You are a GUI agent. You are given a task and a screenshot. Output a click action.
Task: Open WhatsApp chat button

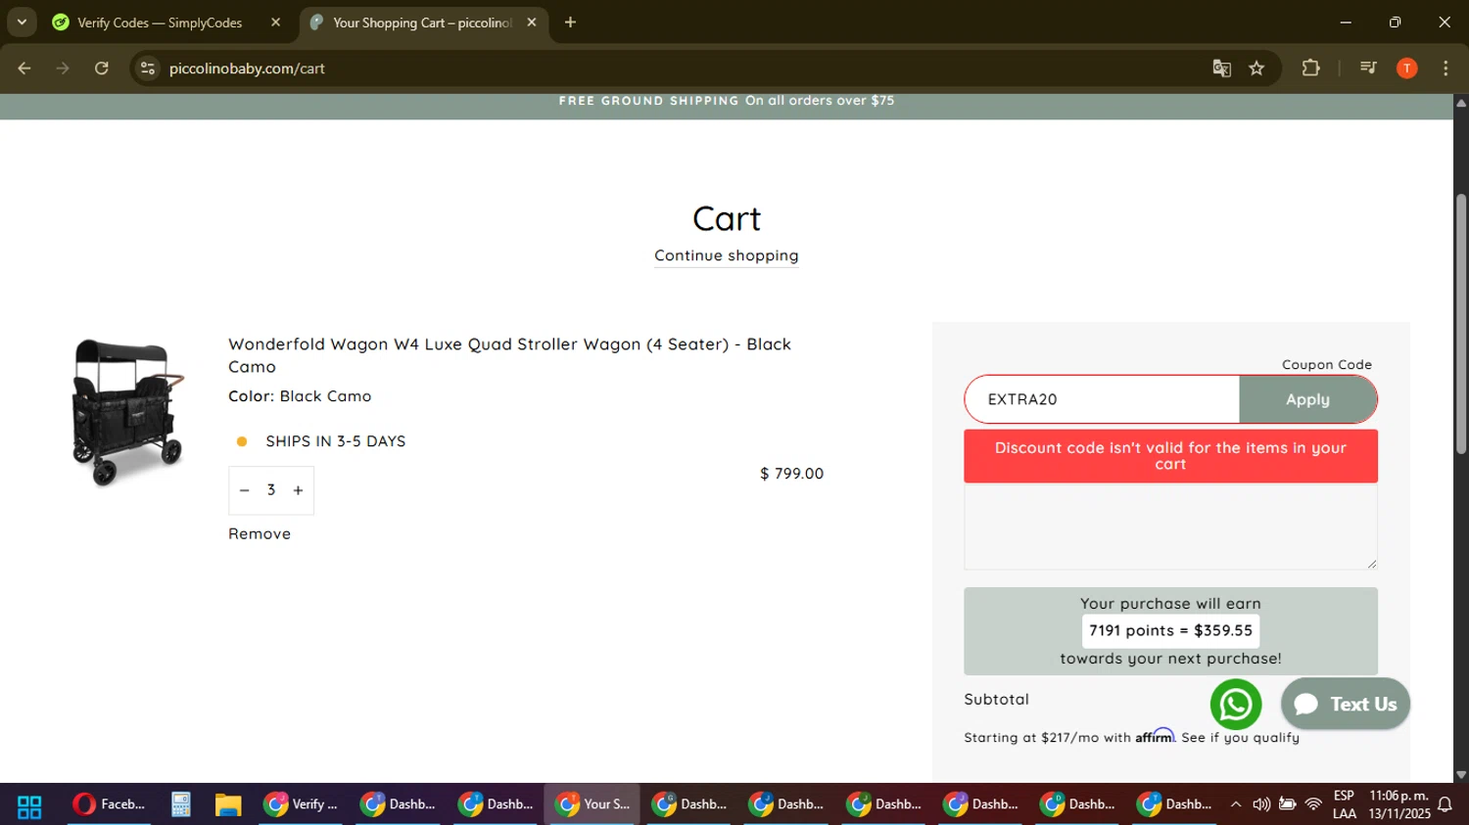pos(1236,705)
